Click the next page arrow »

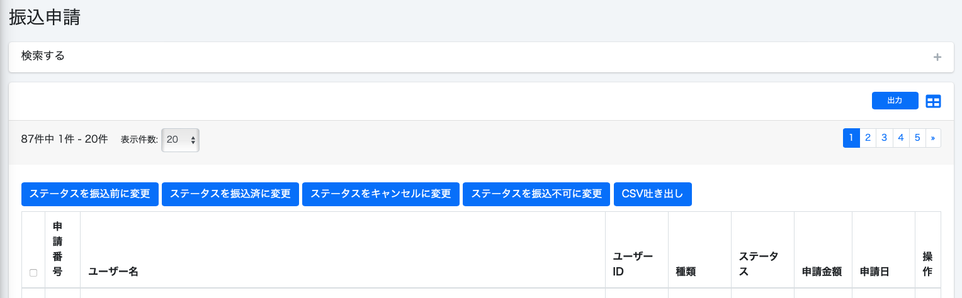932,138
